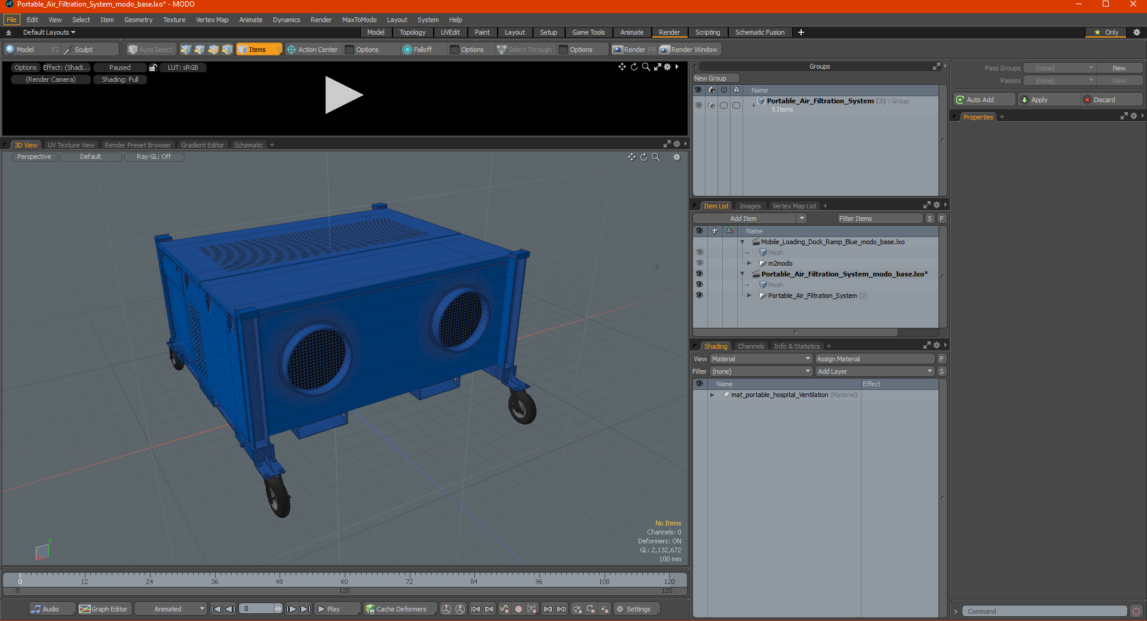Click the Render F9 button
Image resolution: width=1147 pixels, height=621 pixels.
pos(634,50)
